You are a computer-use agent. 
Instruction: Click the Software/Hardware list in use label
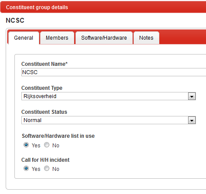coord(58,136)
